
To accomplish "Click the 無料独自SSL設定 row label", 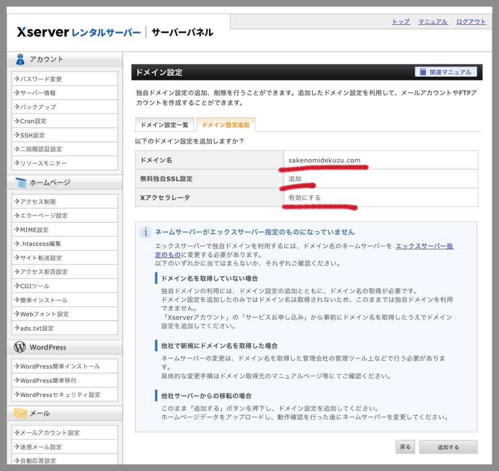I will coord(166,179).
